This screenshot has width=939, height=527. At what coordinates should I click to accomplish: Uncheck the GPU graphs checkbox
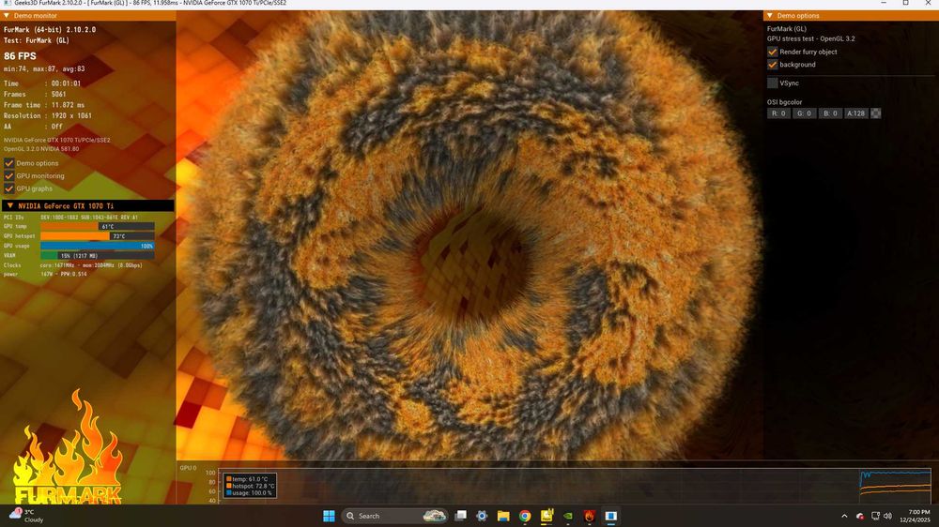point(9,188)
